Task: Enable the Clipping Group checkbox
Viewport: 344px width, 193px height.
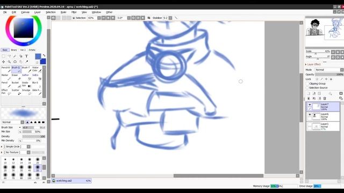Action: point(307,84)
